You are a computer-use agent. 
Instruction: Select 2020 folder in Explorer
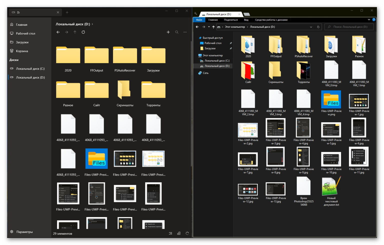[248, 47]
